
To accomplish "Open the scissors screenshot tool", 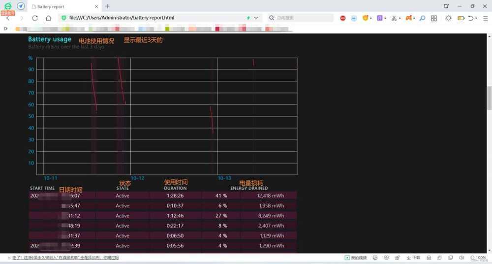I will 394,18.
